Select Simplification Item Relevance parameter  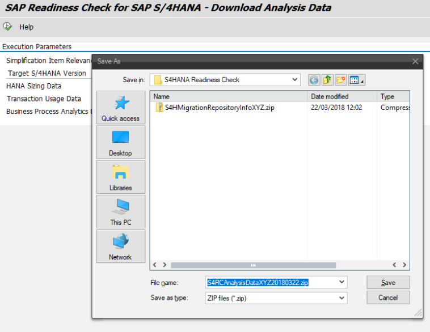pyautogui.click(x=49, y=61)
